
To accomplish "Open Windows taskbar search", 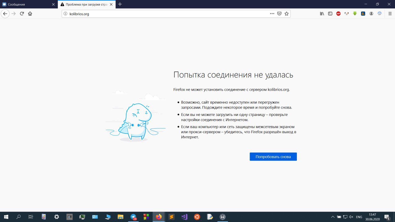I will (x=19, y=217).
